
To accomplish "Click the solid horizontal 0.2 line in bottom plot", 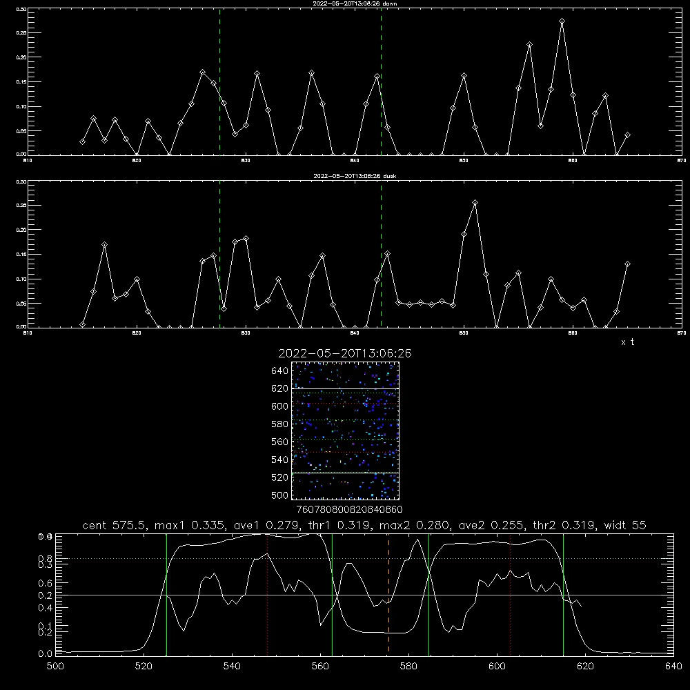I will tap(364, 595).
